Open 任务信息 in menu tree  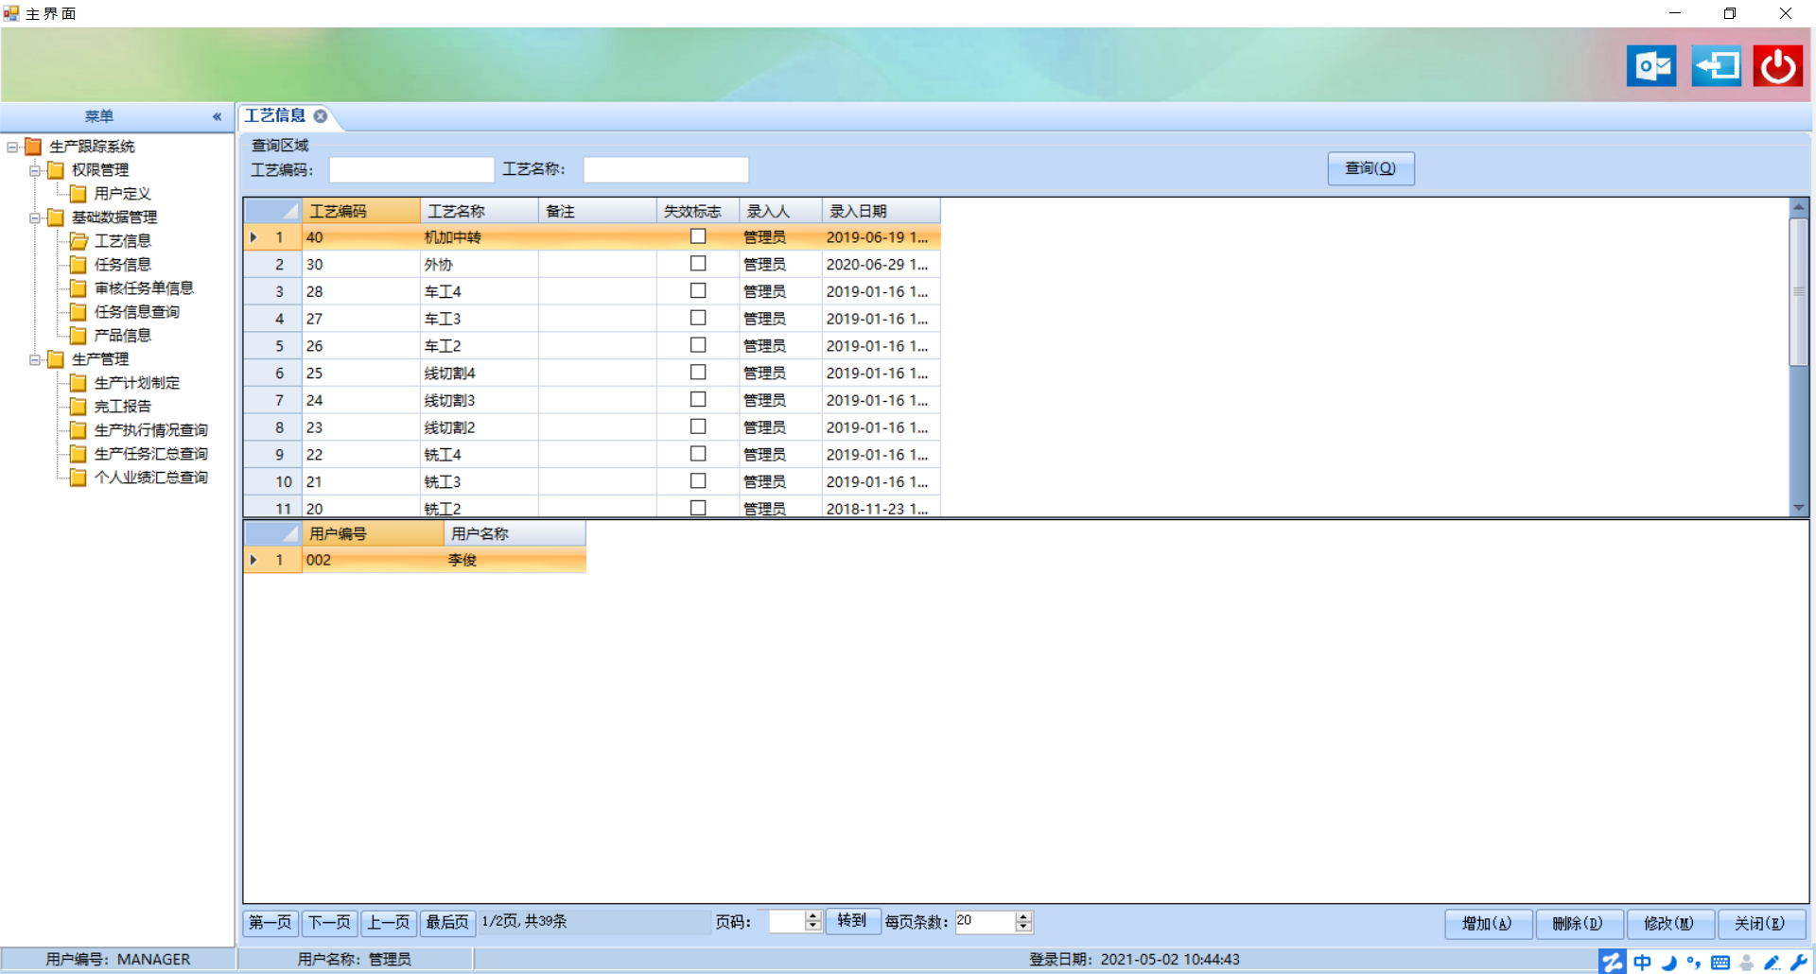[x=122, y=264]
